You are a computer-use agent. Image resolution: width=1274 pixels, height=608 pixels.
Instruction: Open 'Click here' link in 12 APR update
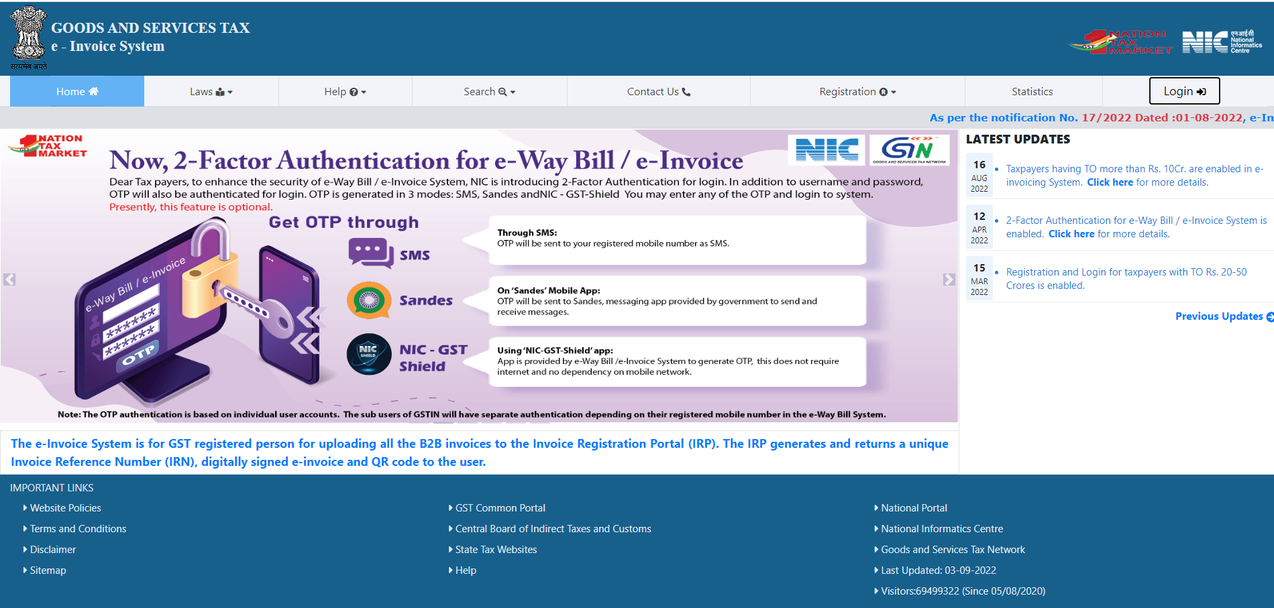1071,234
